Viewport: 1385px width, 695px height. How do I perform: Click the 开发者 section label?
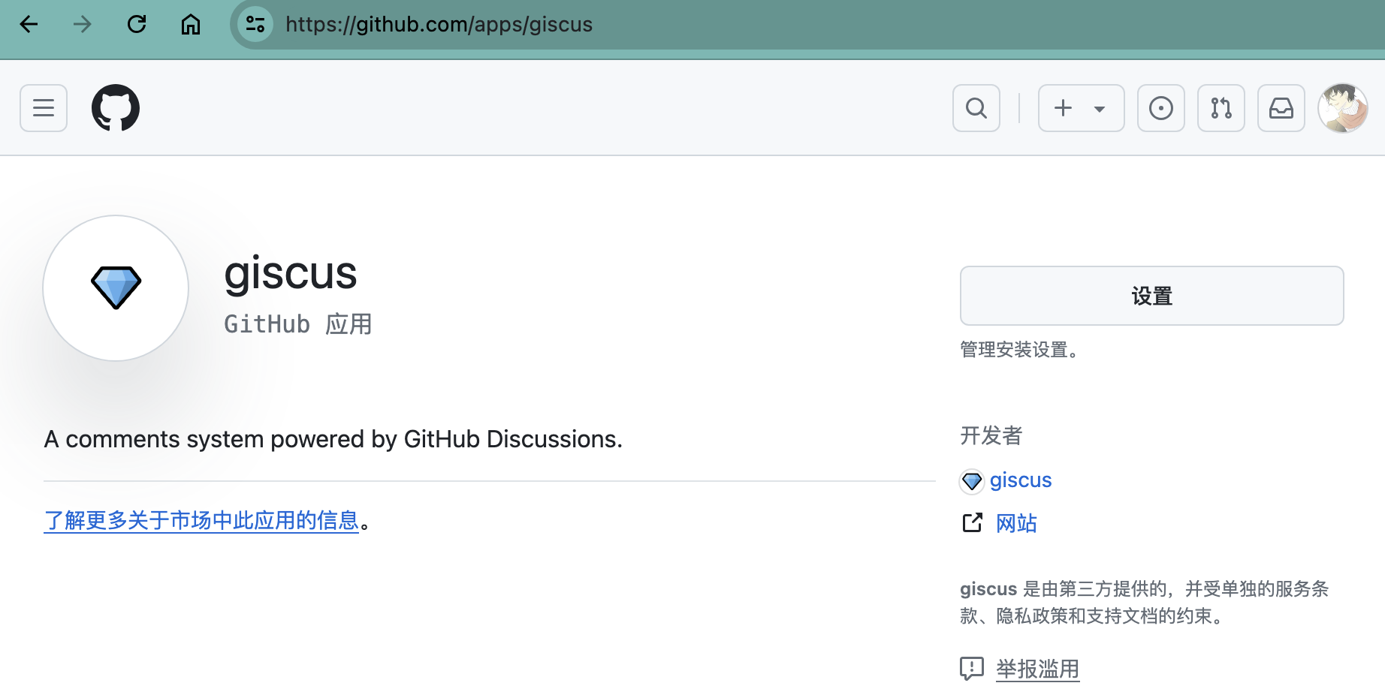click(991, 435)
